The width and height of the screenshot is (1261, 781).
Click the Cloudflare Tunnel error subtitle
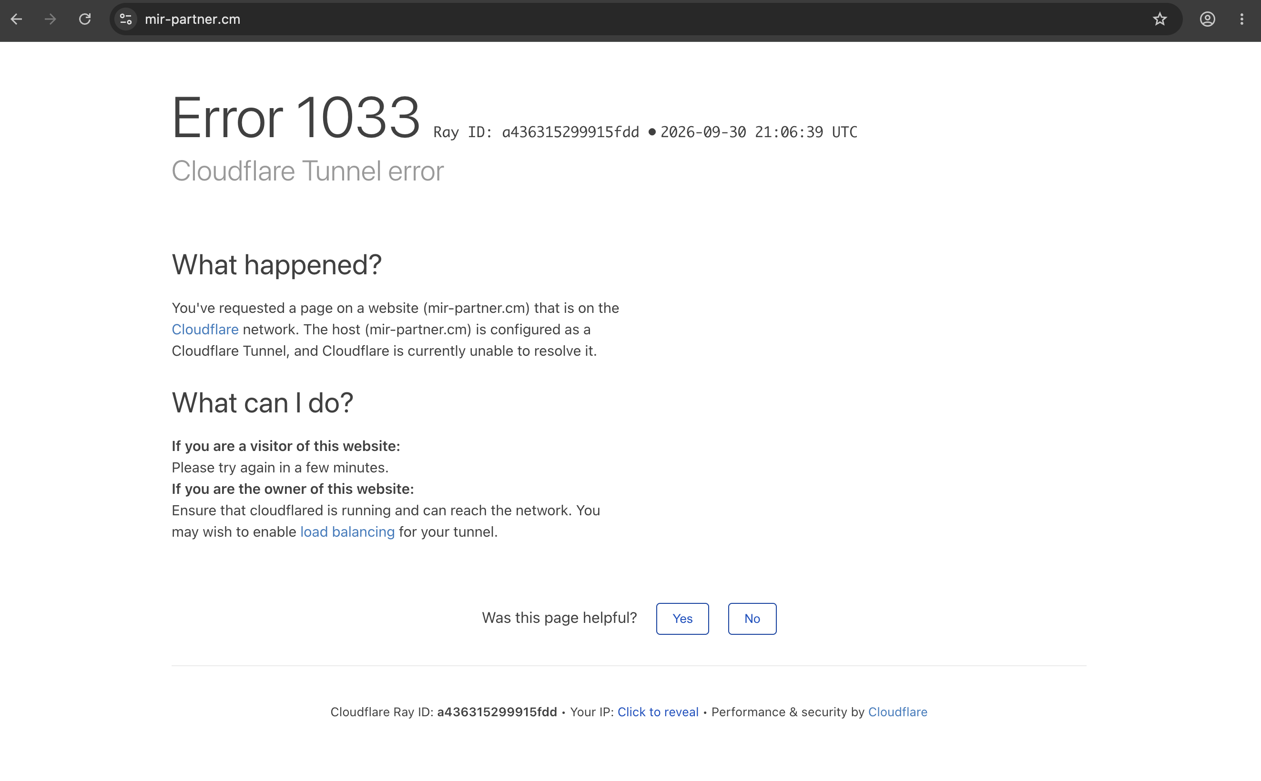(x=307, y=171)
